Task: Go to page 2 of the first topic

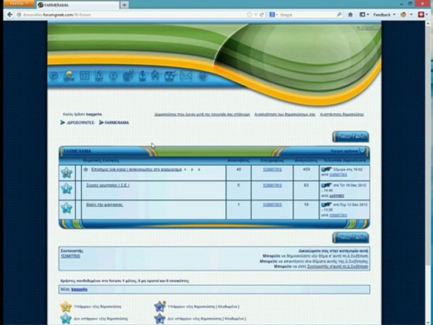Action: pos(192,170)
